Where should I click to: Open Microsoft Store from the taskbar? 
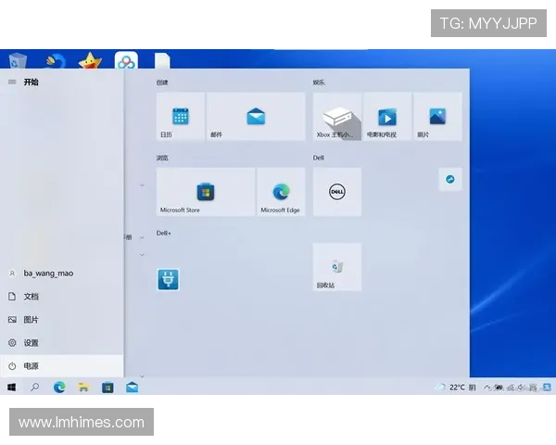107,388
